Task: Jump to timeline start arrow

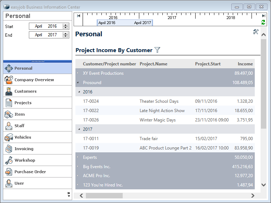Action: (78, 16)
